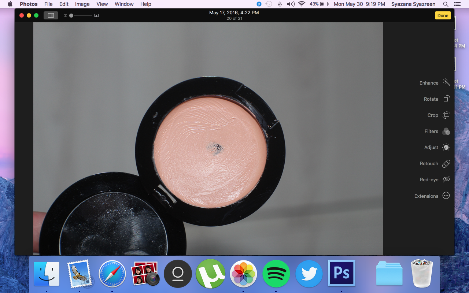Open the View menu
Screen dimensions: 469x293
pyautogui.click(x=102, y=4)
